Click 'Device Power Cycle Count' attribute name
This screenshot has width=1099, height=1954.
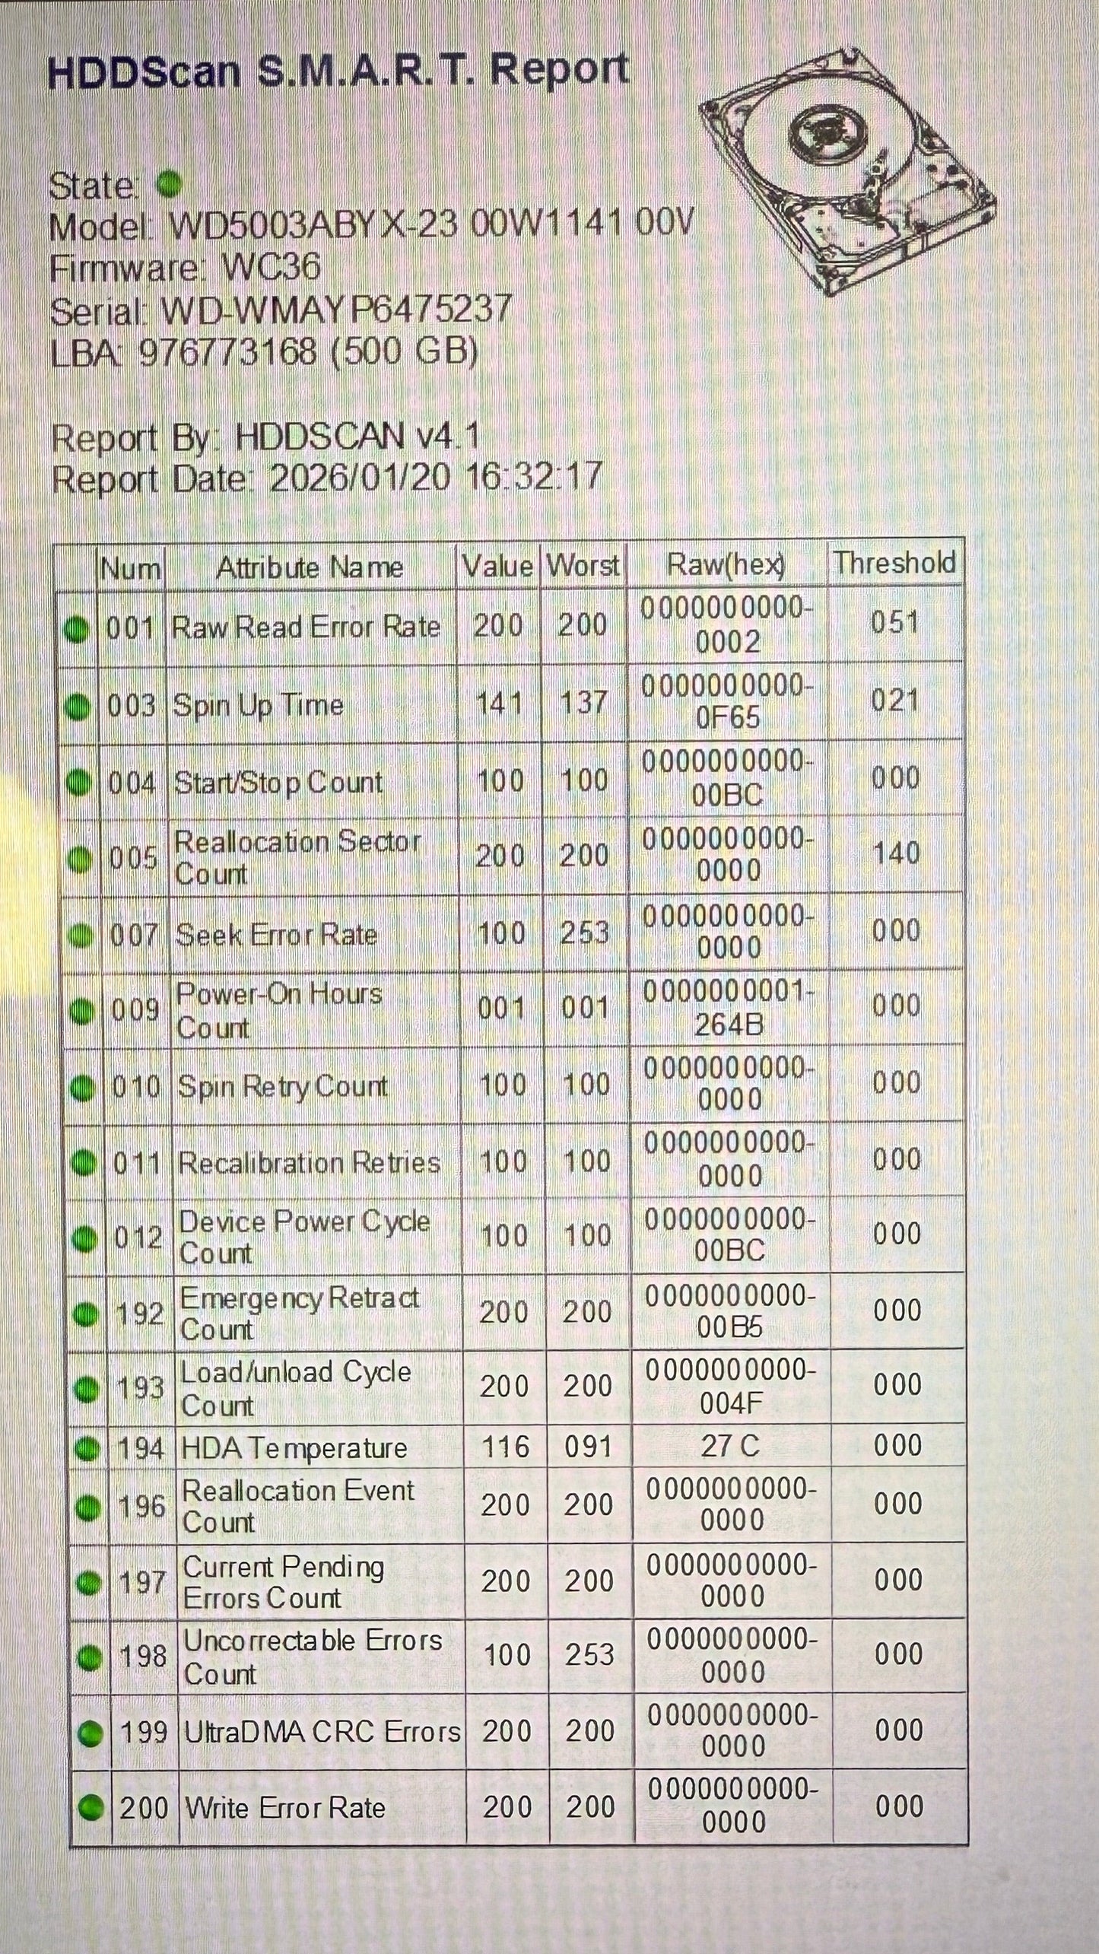(x=305, y=1238)
